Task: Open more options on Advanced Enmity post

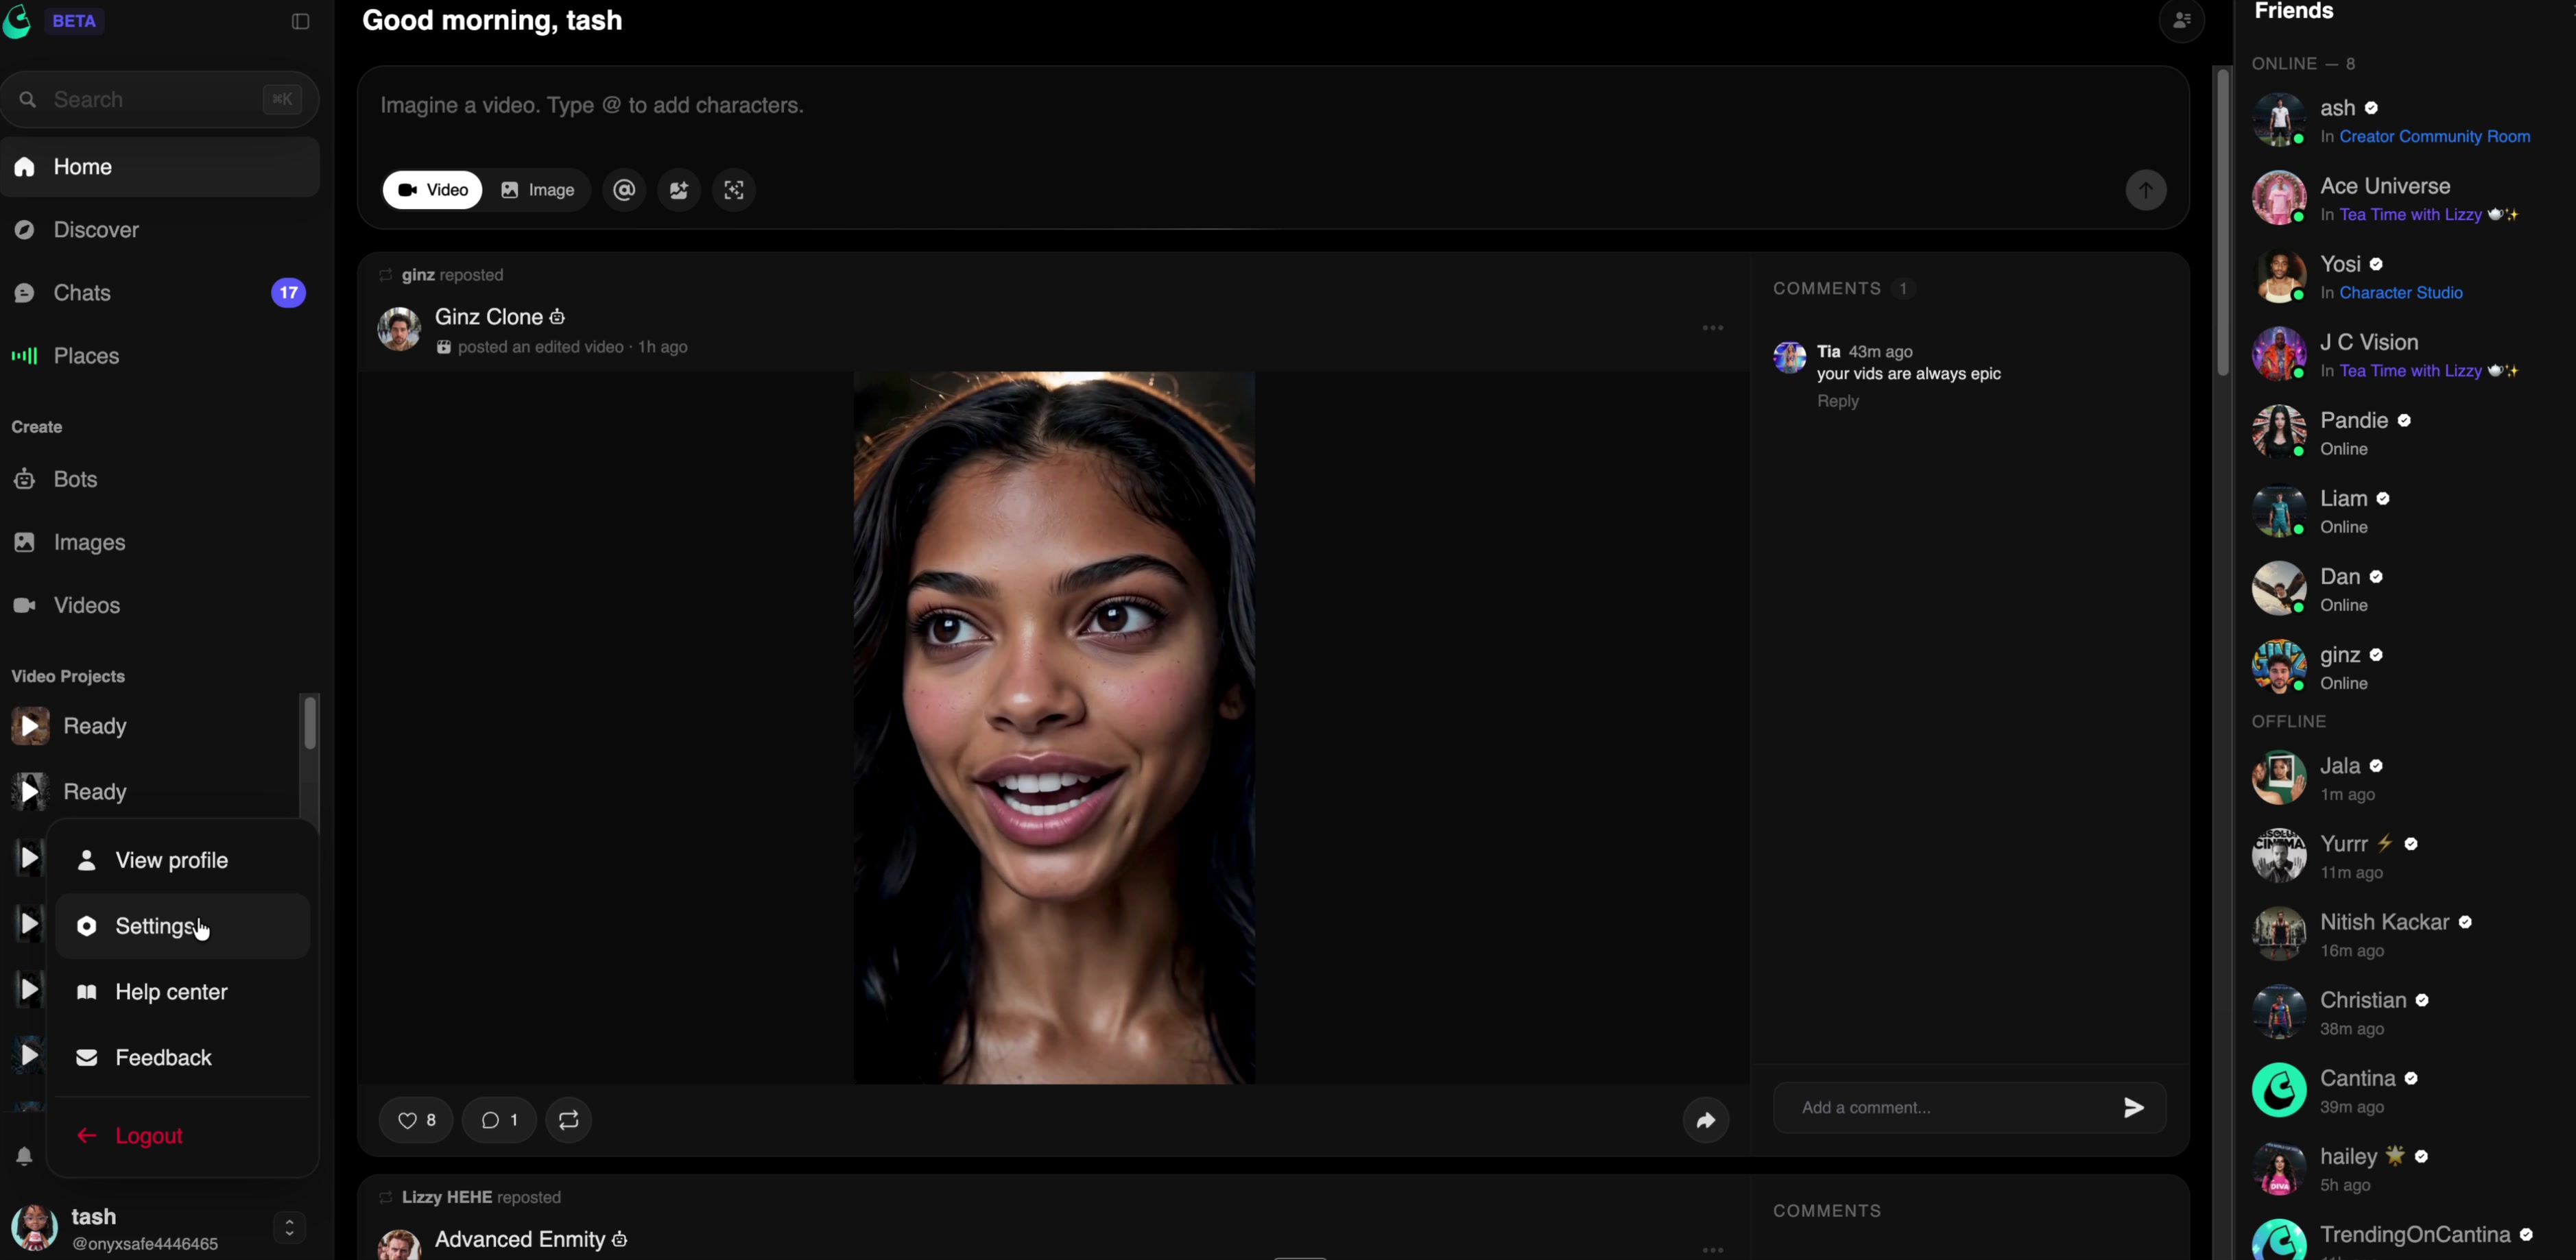Action: 1713,1249
